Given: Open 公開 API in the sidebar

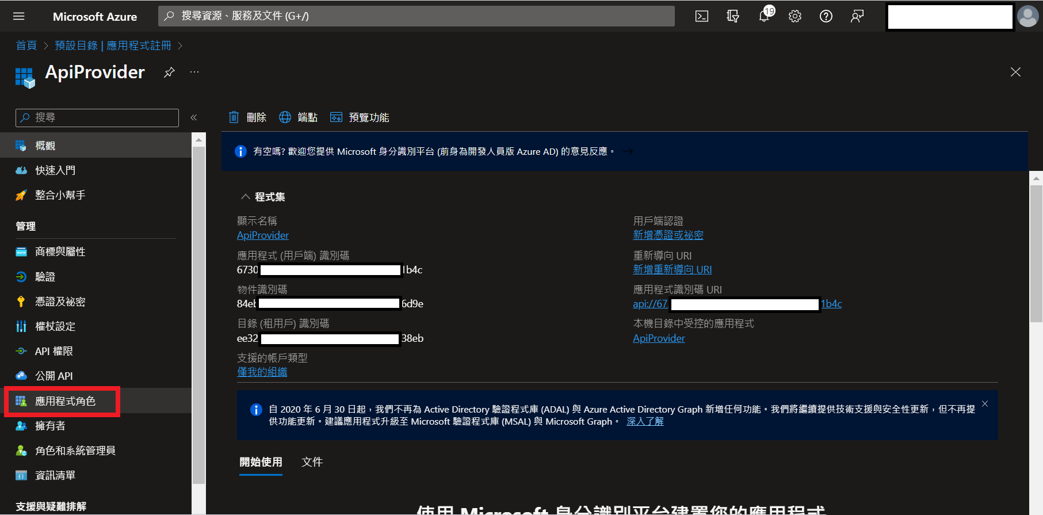Looking at the screenshot, I should point(95,376).
